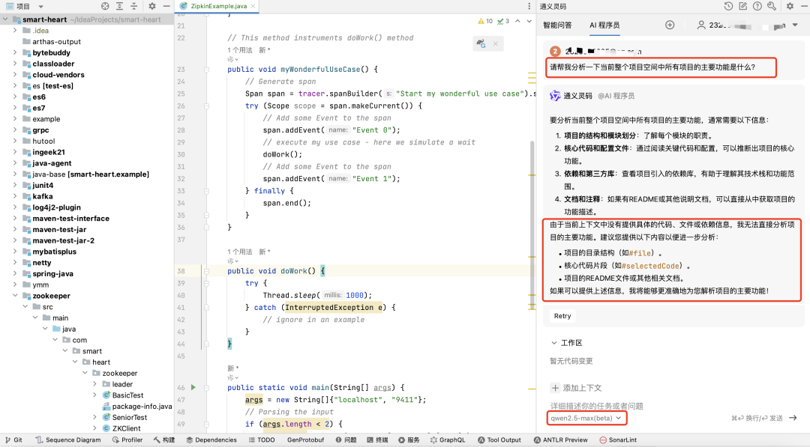Send the message with arrow icon
The height and width of the screenshot is (447, 810).
(793, 418)
